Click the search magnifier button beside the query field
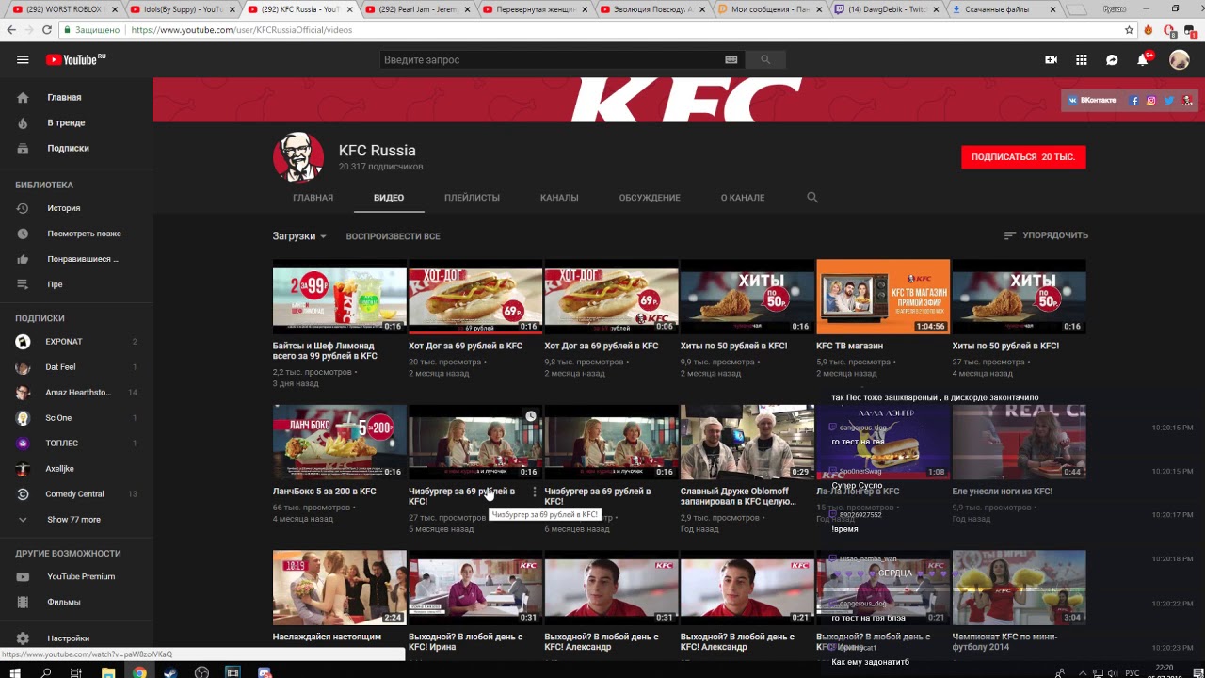 pyautogui.click(x=765, y=59)
